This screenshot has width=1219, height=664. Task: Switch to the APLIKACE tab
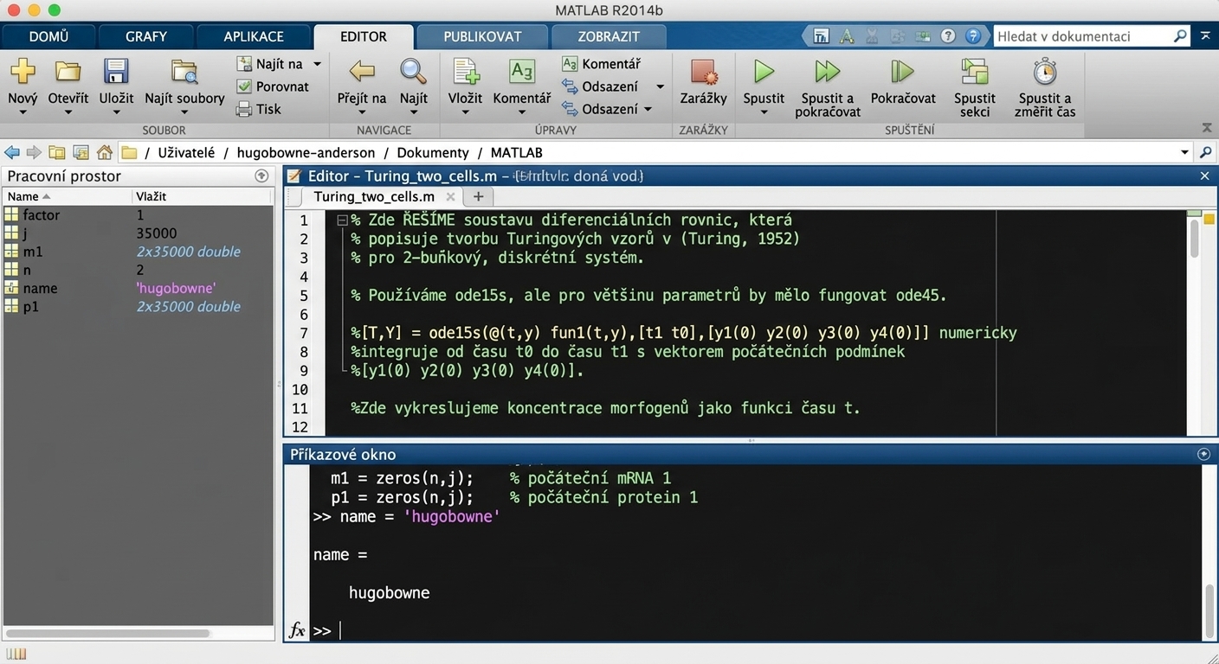point(254,36)
